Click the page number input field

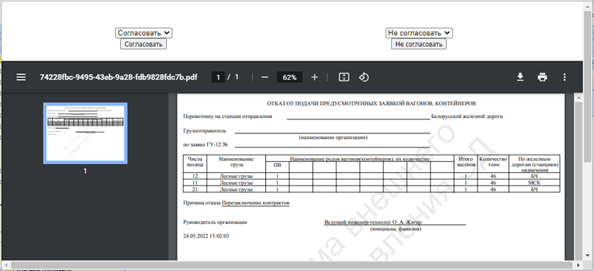pyautogui.click(x=218, y=78)
